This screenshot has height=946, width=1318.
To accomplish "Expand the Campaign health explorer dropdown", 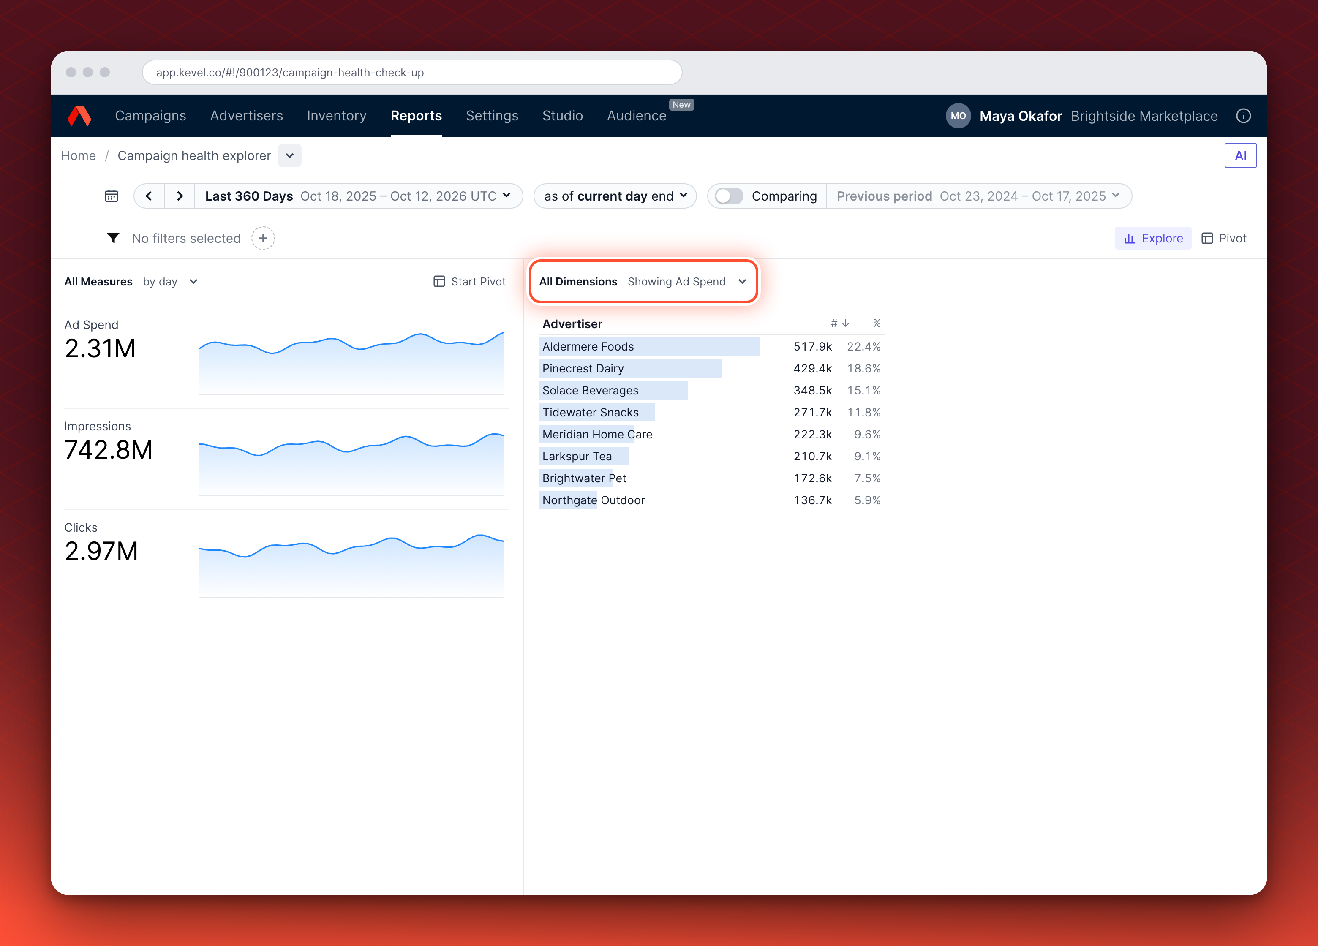I will pos(289,156).
